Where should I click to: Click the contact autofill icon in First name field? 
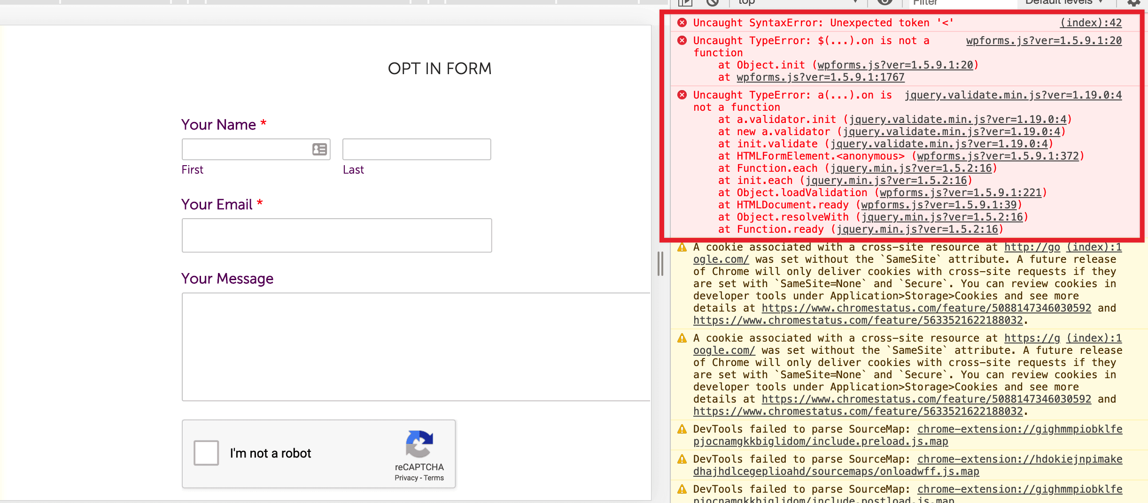tap(320, 149)
